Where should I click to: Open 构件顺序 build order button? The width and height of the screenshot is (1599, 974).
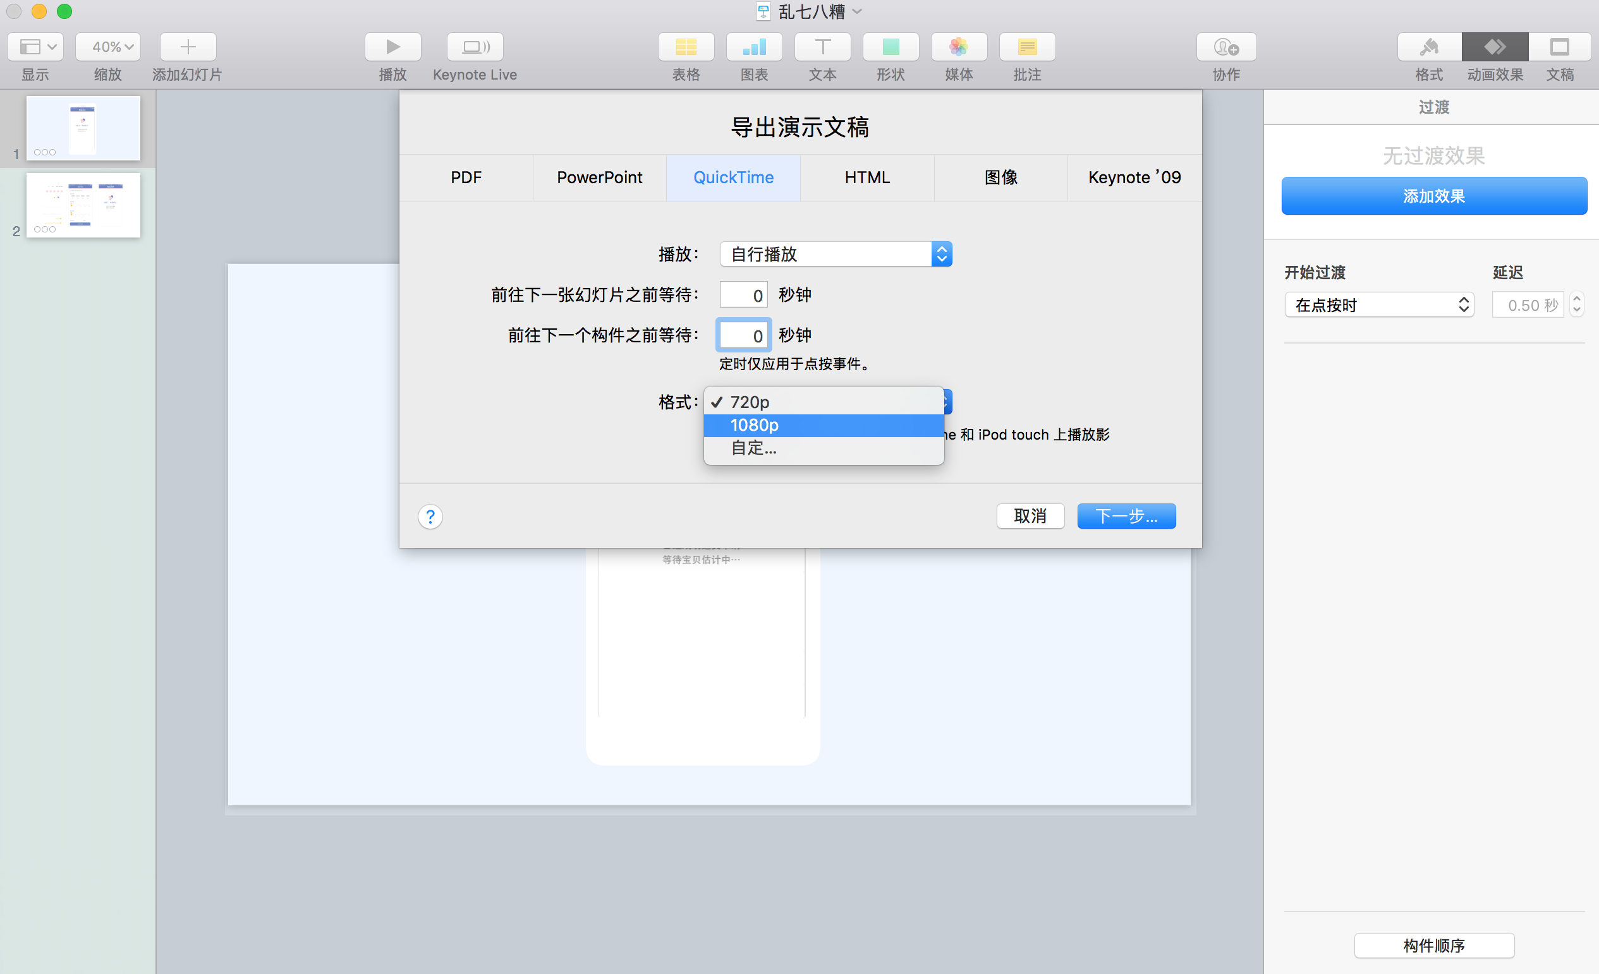click(x=1434, y=946)
